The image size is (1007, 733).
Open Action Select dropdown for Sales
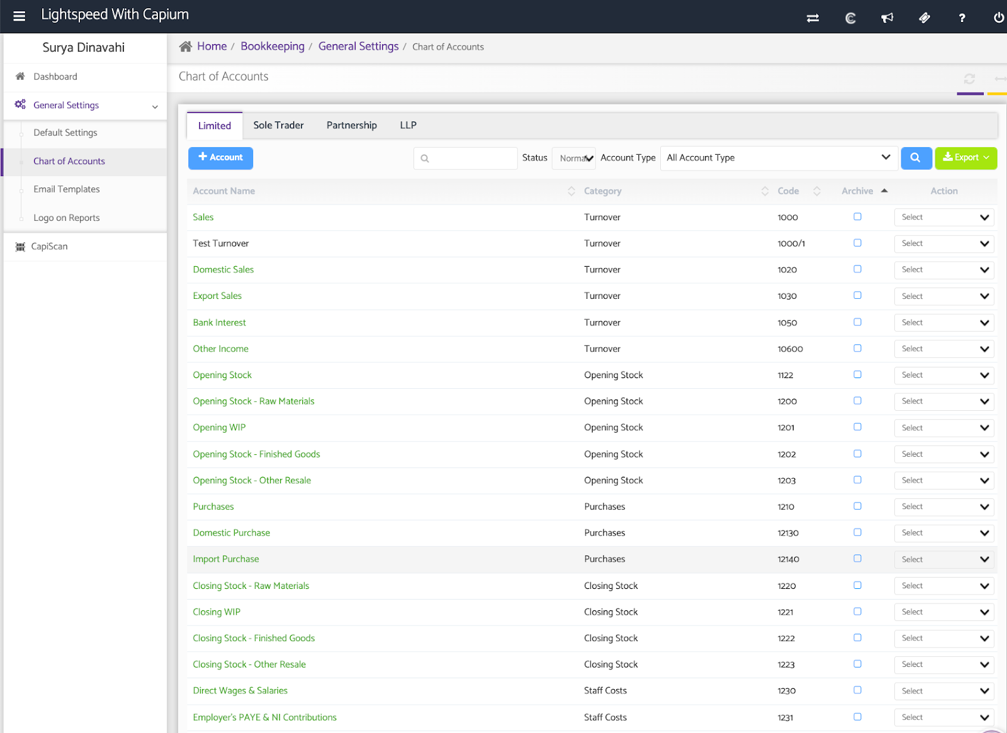coord(944,218)
